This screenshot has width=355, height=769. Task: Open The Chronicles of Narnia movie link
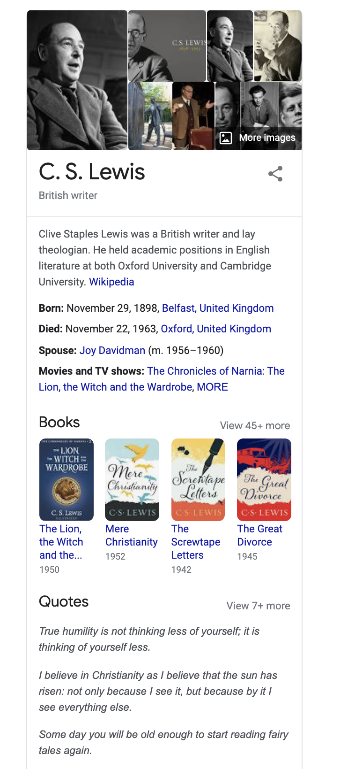pos(162,379)
